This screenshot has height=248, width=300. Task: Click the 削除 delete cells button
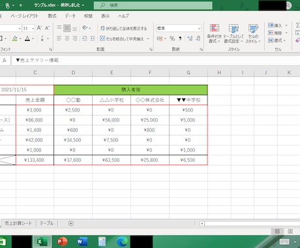275,33
